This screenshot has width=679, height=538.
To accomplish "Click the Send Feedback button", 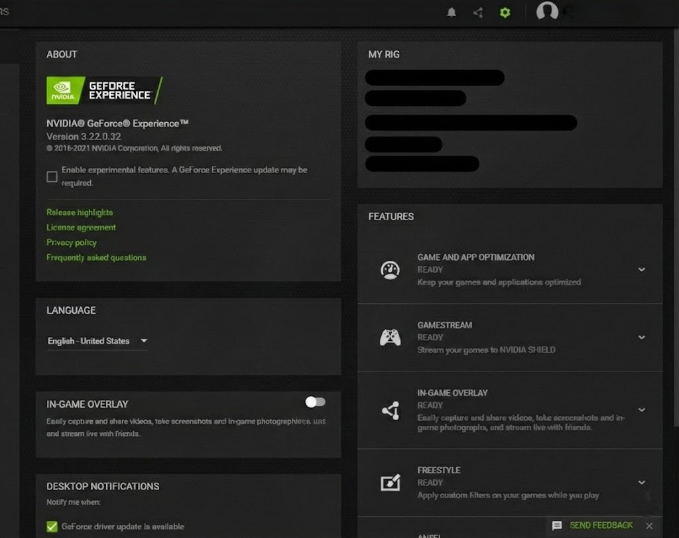I will 593,525.
